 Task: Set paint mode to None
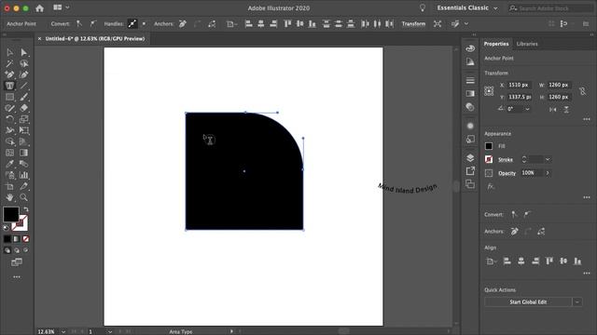coord(25,239)
